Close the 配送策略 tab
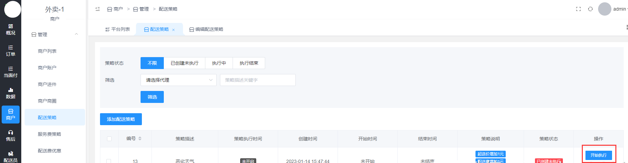 173,30
